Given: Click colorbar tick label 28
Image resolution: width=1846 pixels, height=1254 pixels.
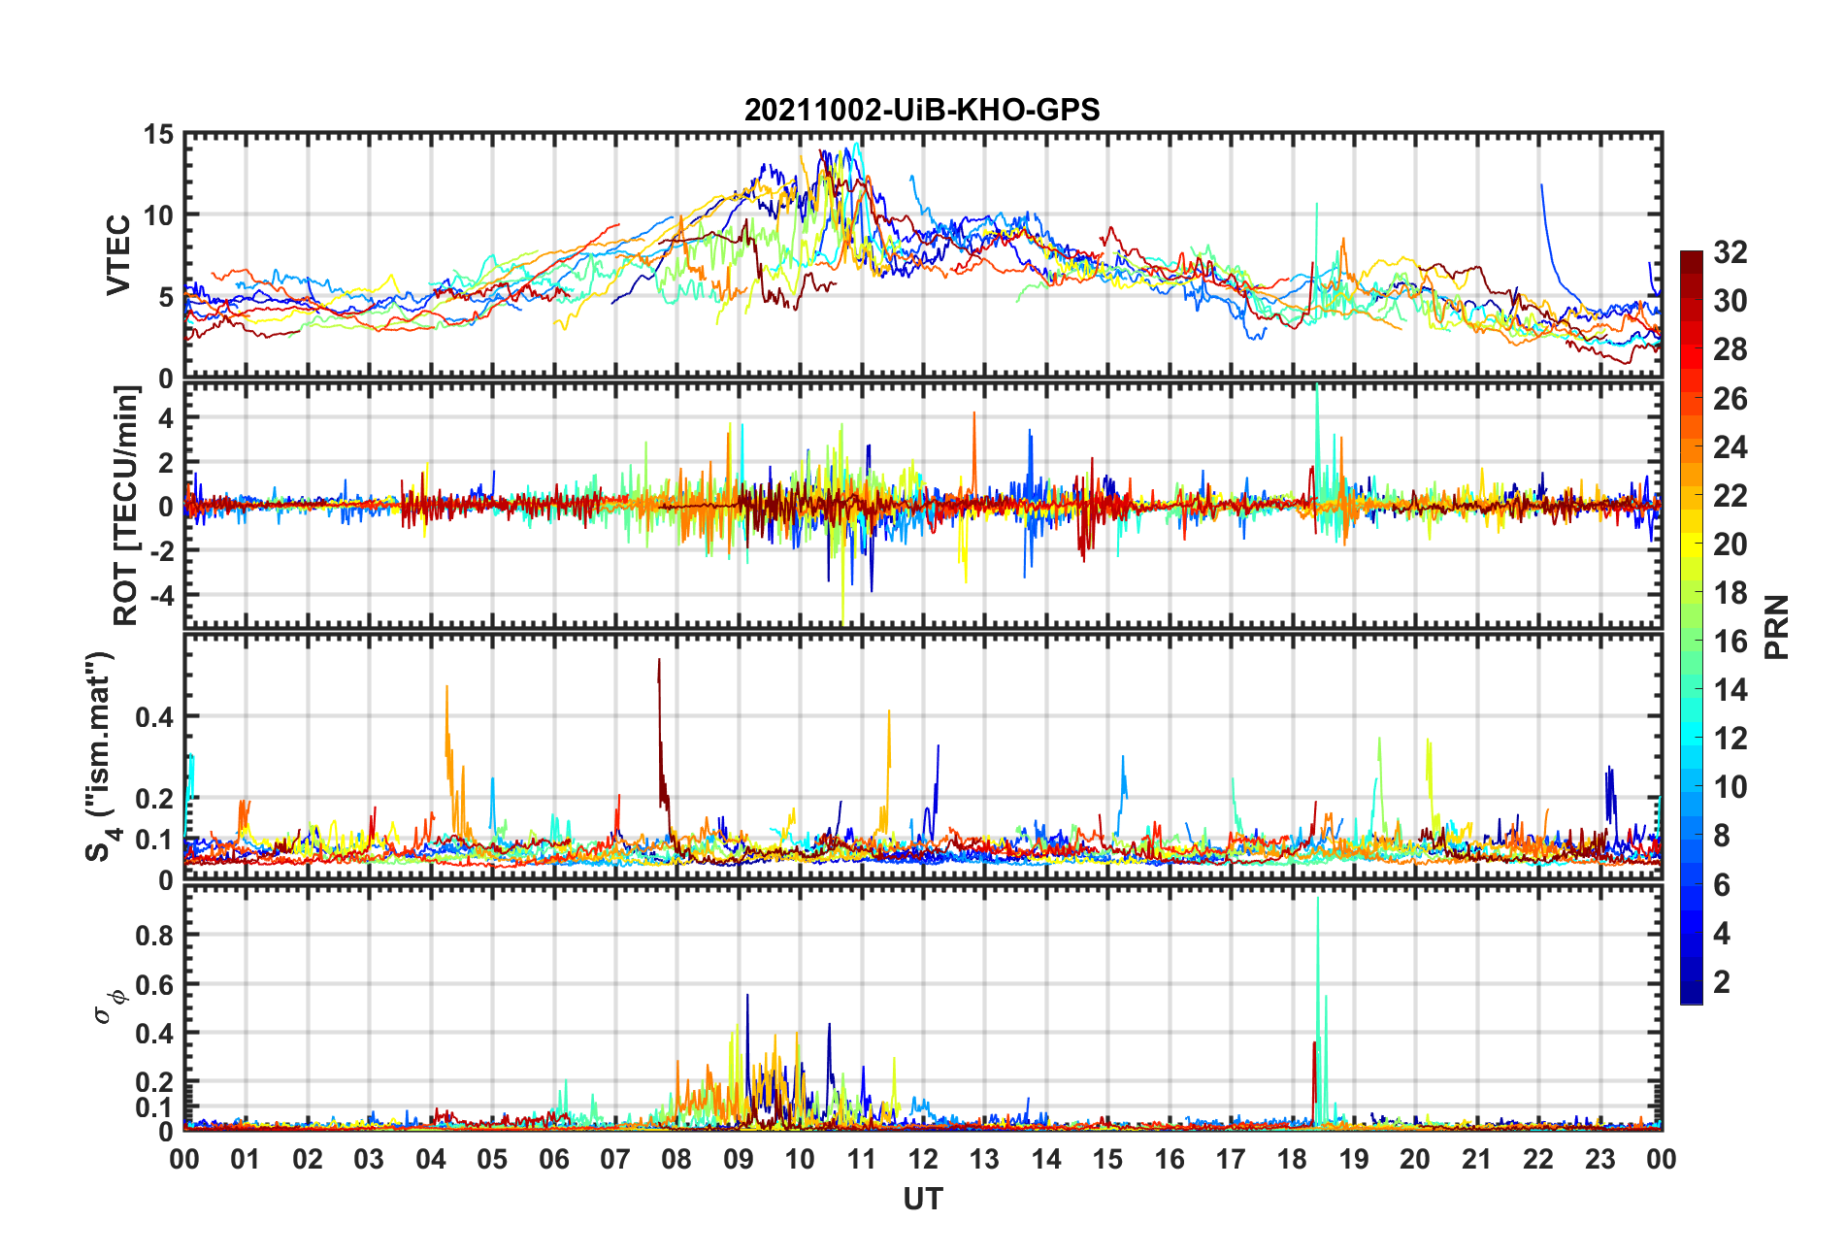Looking at the screenshot, I should pos(1731,349).
